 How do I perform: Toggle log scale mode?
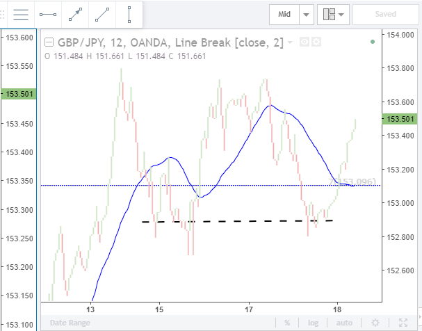[x=313, y=323]
